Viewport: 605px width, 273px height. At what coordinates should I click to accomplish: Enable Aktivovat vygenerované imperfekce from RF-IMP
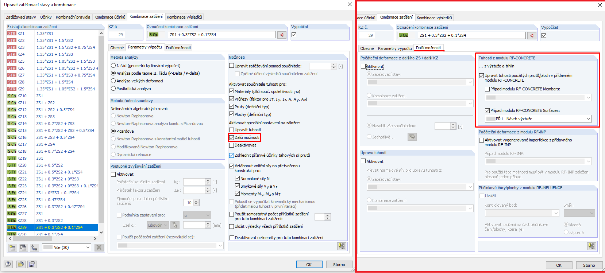pyautogui.click(x=481, y=140)
